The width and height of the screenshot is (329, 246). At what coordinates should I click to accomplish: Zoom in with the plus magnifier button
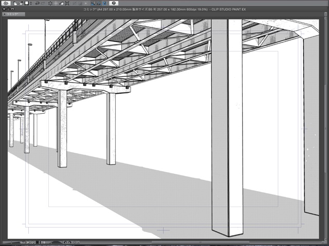[32, 242]
